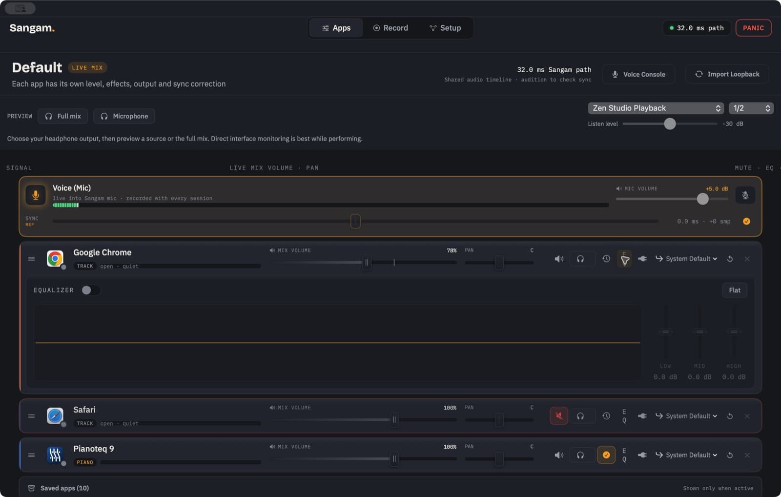This screenshot has height=497, width=781.
Task: Open System Default output dropdown for Pianoteq 9
Action: (686, 455)
